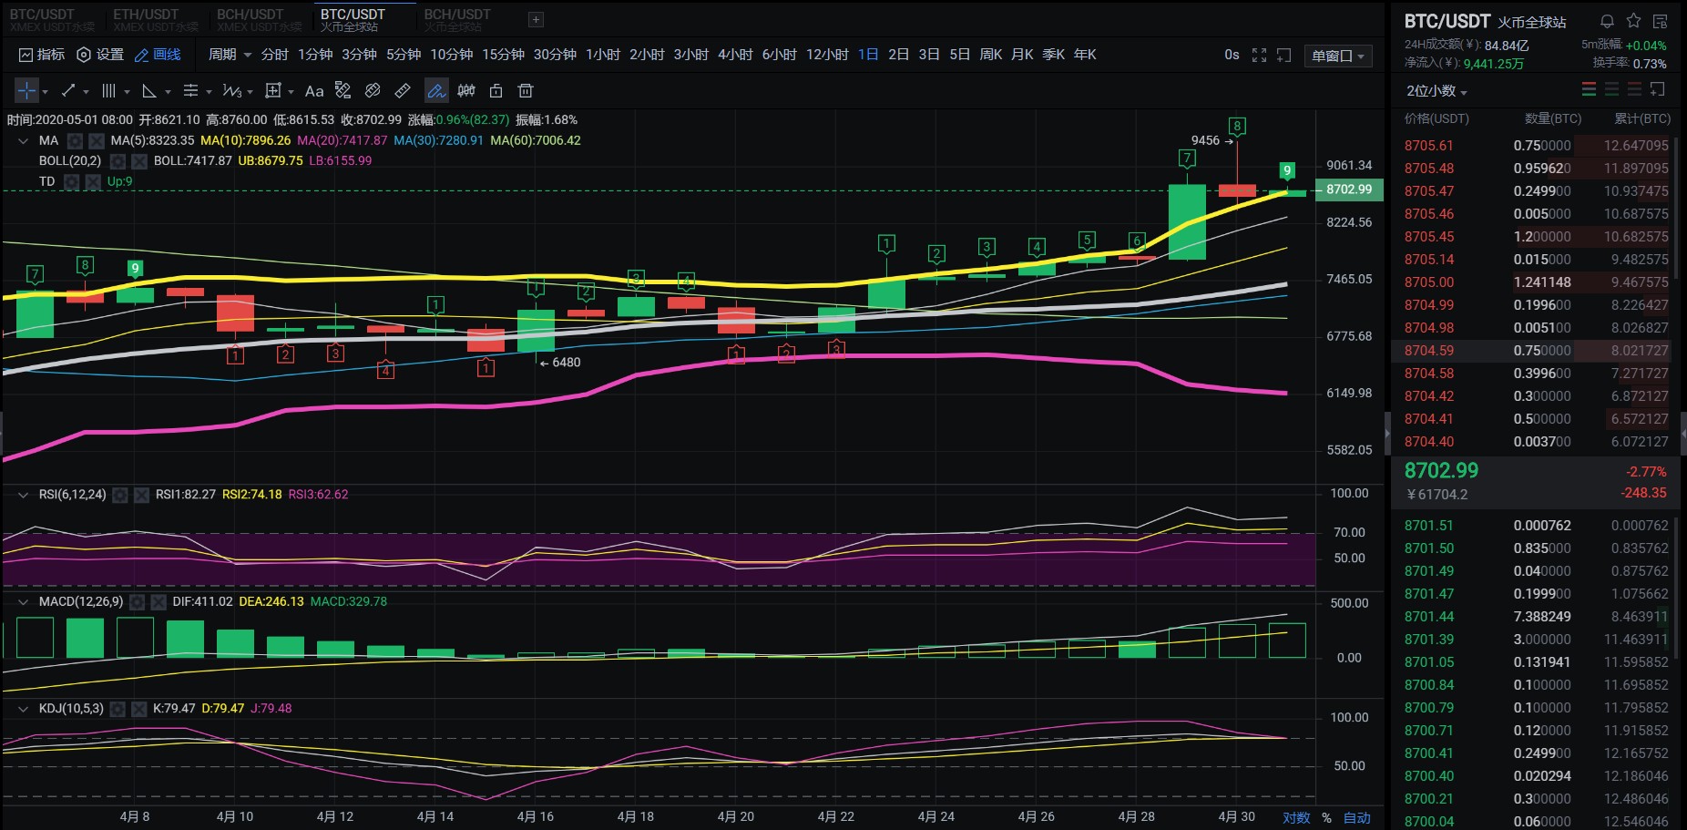The height and width of the screenshot is (830, 1687).
Task: Show combined buy and sell order book view
Action: click(x=1589, y=89)
